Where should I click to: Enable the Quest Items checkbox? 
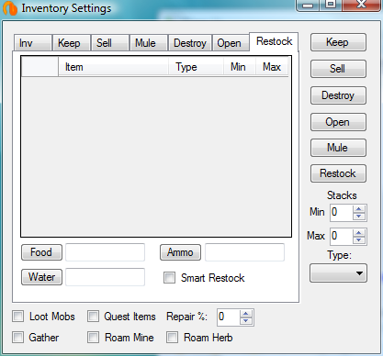tap(93, 317)
